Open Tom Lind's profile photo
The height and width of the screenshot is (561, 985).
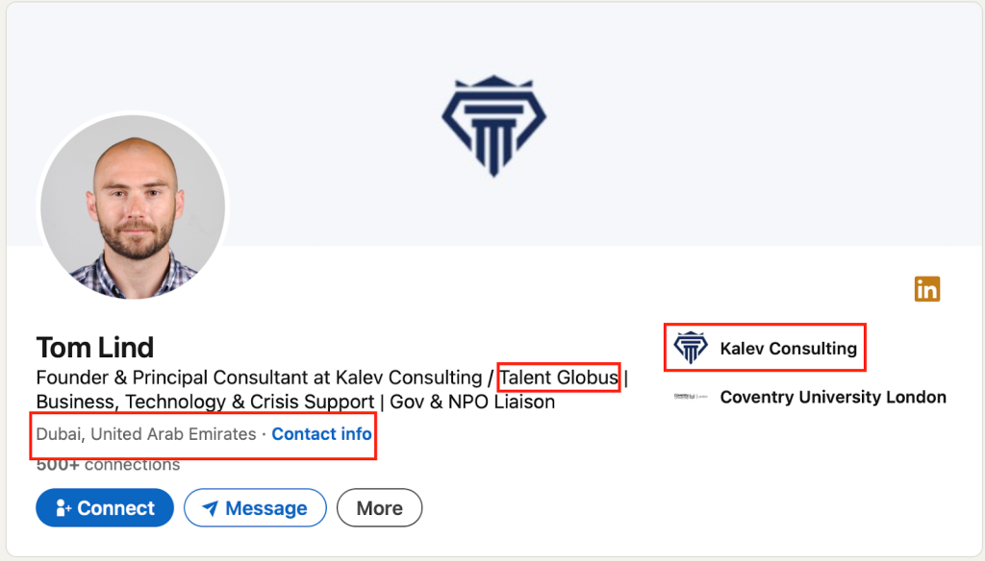tap(133, 207)
